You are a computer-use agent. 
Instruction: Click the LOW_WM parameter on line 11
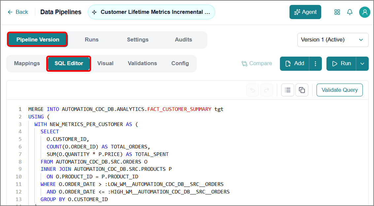coord(164,184)
